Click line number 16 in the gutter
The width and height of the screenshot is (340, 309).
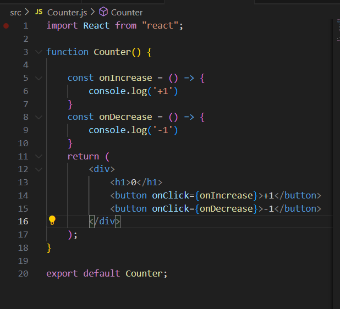(x=23, y=222)
